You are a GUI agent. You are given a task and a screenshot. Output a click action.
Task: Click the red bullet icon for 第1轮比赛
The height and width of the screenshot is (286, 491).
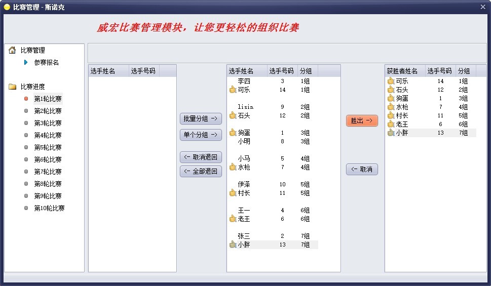pos(26,99)
